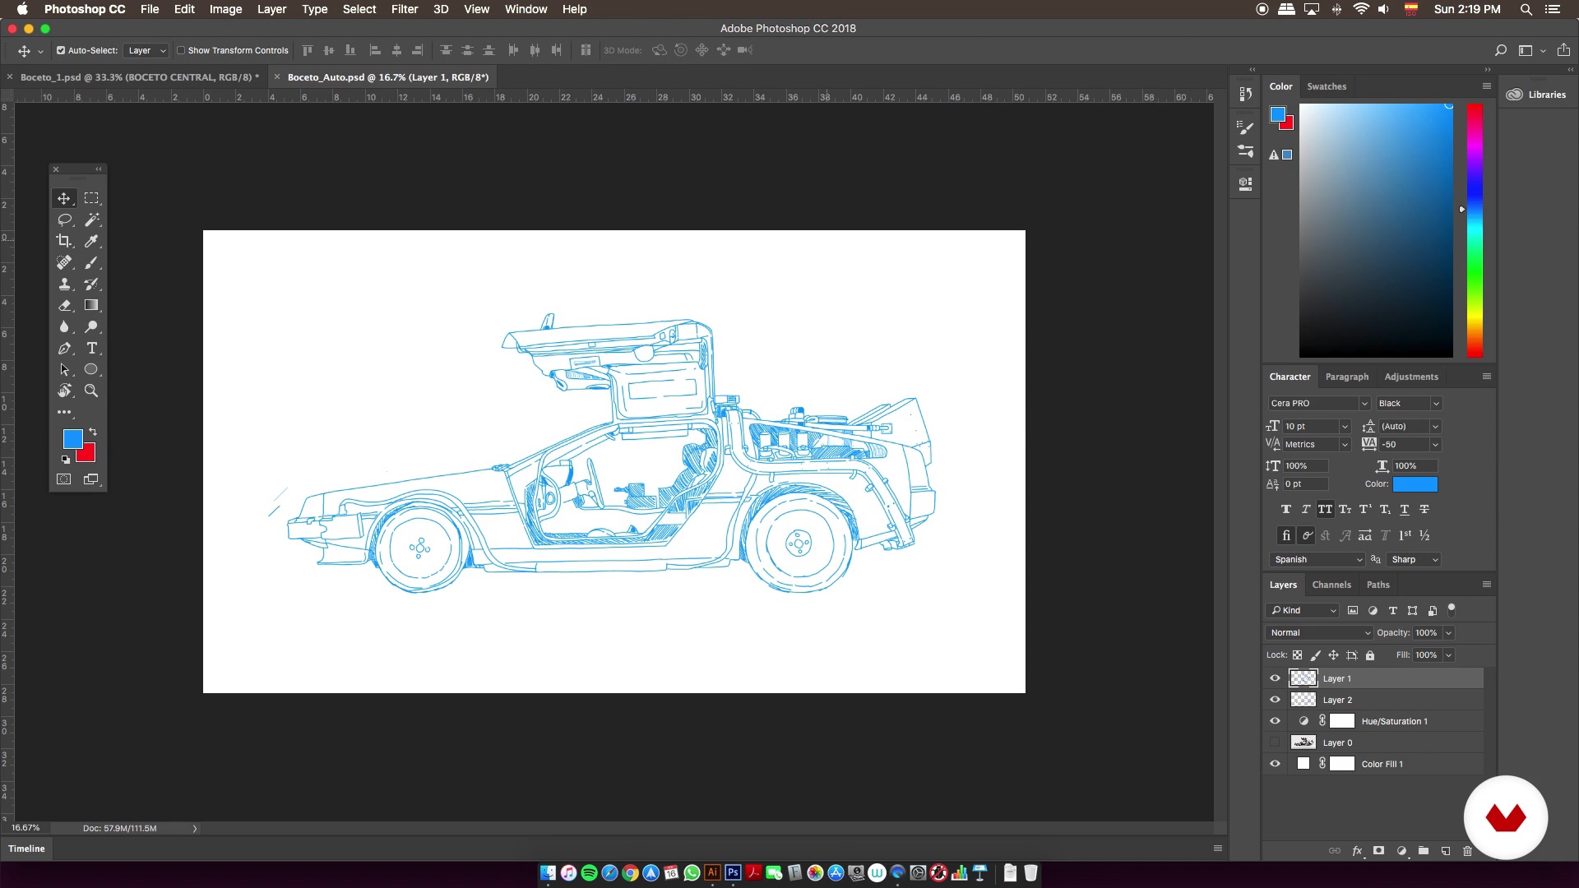Hide Layer 2 visibility
The width and height of the screenshot is (1579, 888).
click(1275, 700)
